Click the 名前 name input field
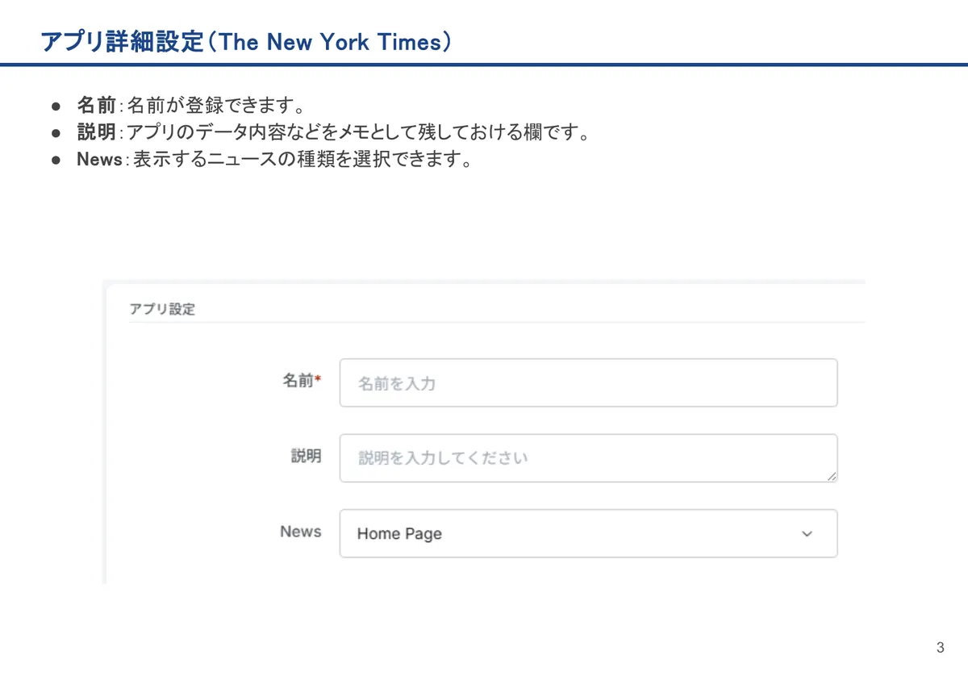The width and height of the screenshot is (968, 685). click(588, 383)
